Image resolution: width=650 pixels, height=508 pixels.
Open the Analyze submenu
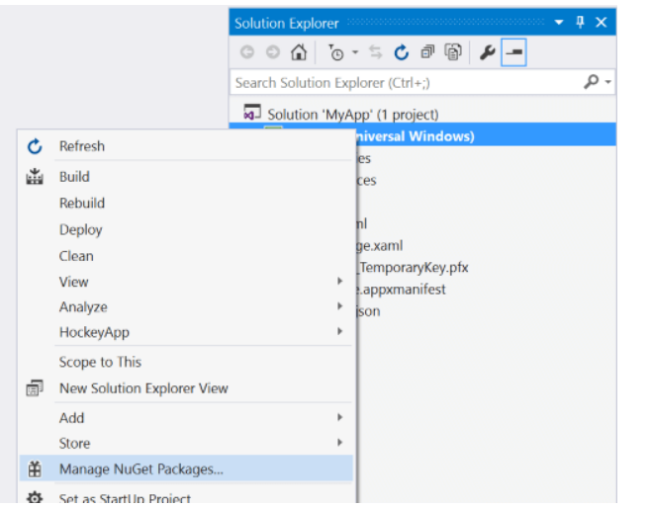pyautogui.click(x=186, y=306)
